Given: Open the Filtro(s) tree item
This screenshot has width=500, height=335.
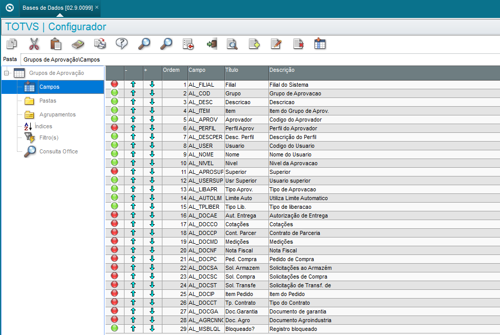Looking at the screenshot, I should [49, 137].
